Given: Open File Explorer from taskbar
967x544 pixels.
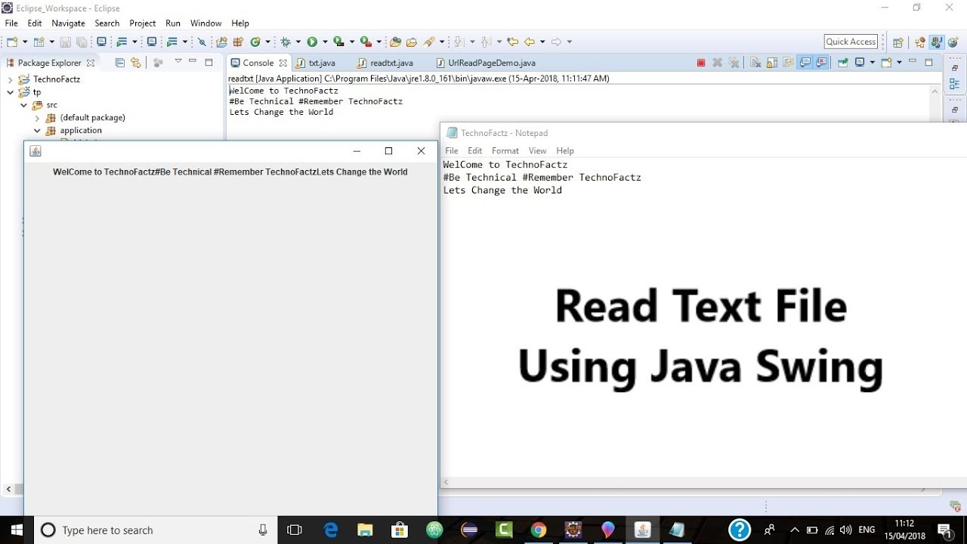Looking at the screenshot, I should 365,530.
